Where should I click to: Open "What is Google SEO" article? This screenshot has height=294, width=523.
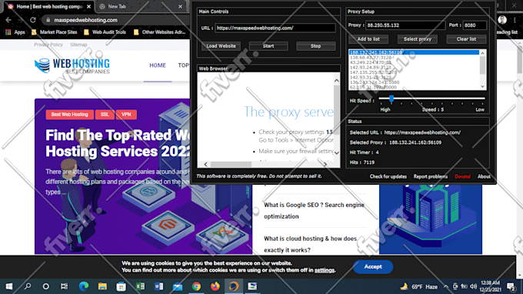[x=314, y=211]
